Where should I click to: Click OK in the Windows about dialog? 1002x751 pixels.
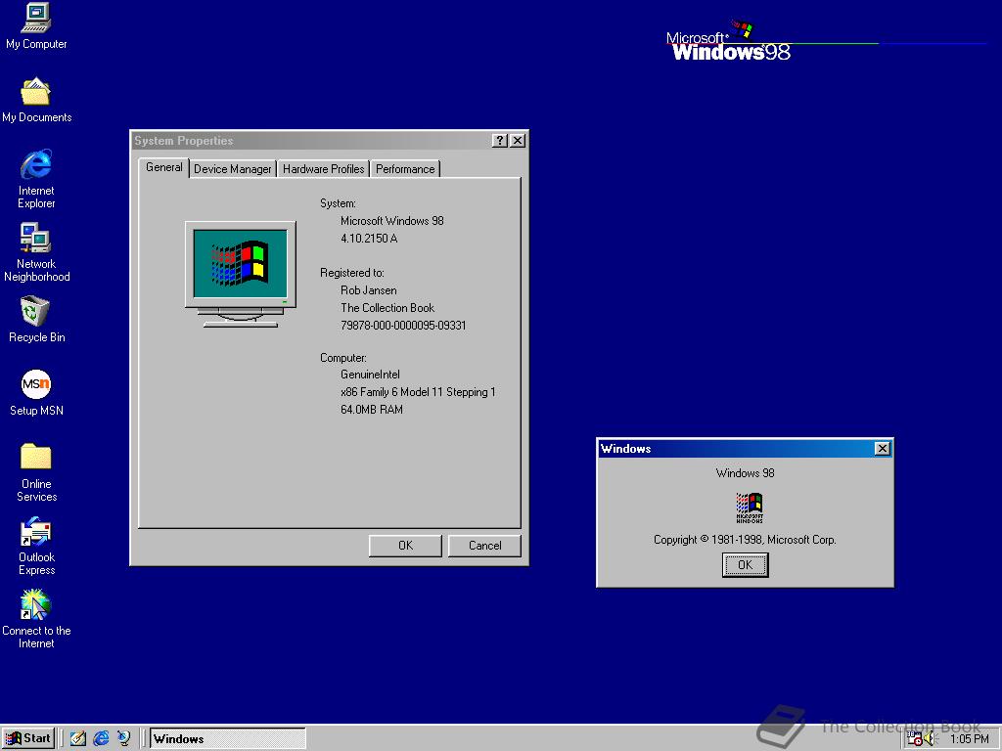pyautogui.click(x=745, y=564)
